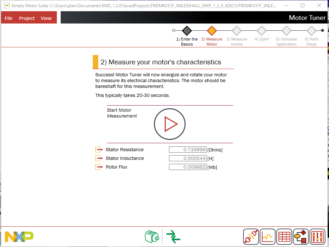Jump to step 3 Measure Inertia diamond
The width and height of the screenshot is (329, 247).
[x=237, y=31]
